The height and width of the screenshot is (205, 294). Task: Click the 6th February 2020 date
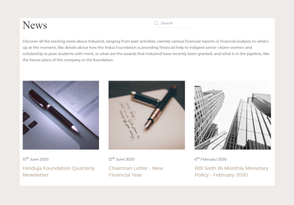pos(211,159)
